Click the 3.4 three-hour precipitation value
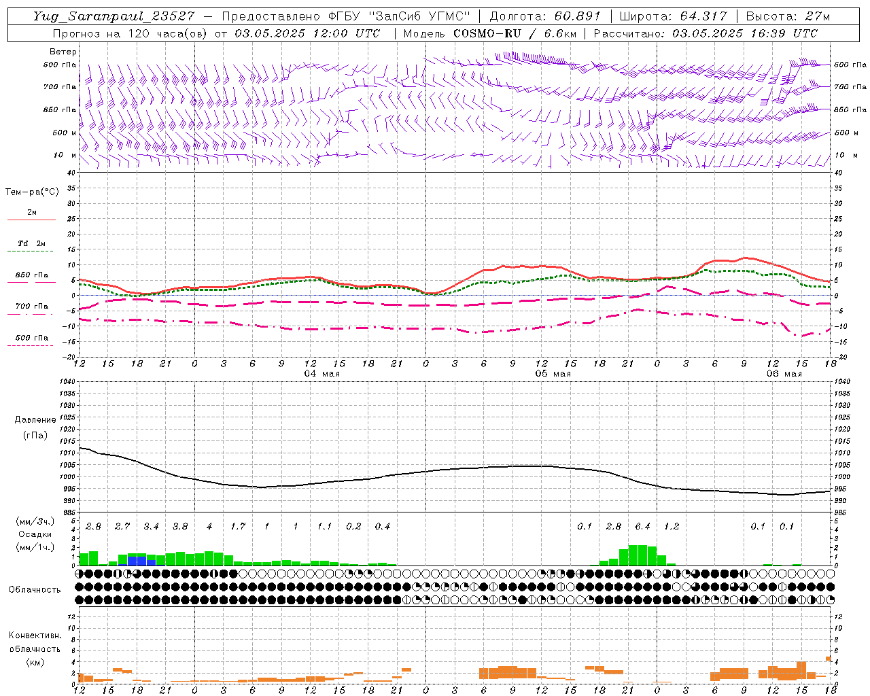Viewport: 870px width, 696px height. click(x=151, y=527)
